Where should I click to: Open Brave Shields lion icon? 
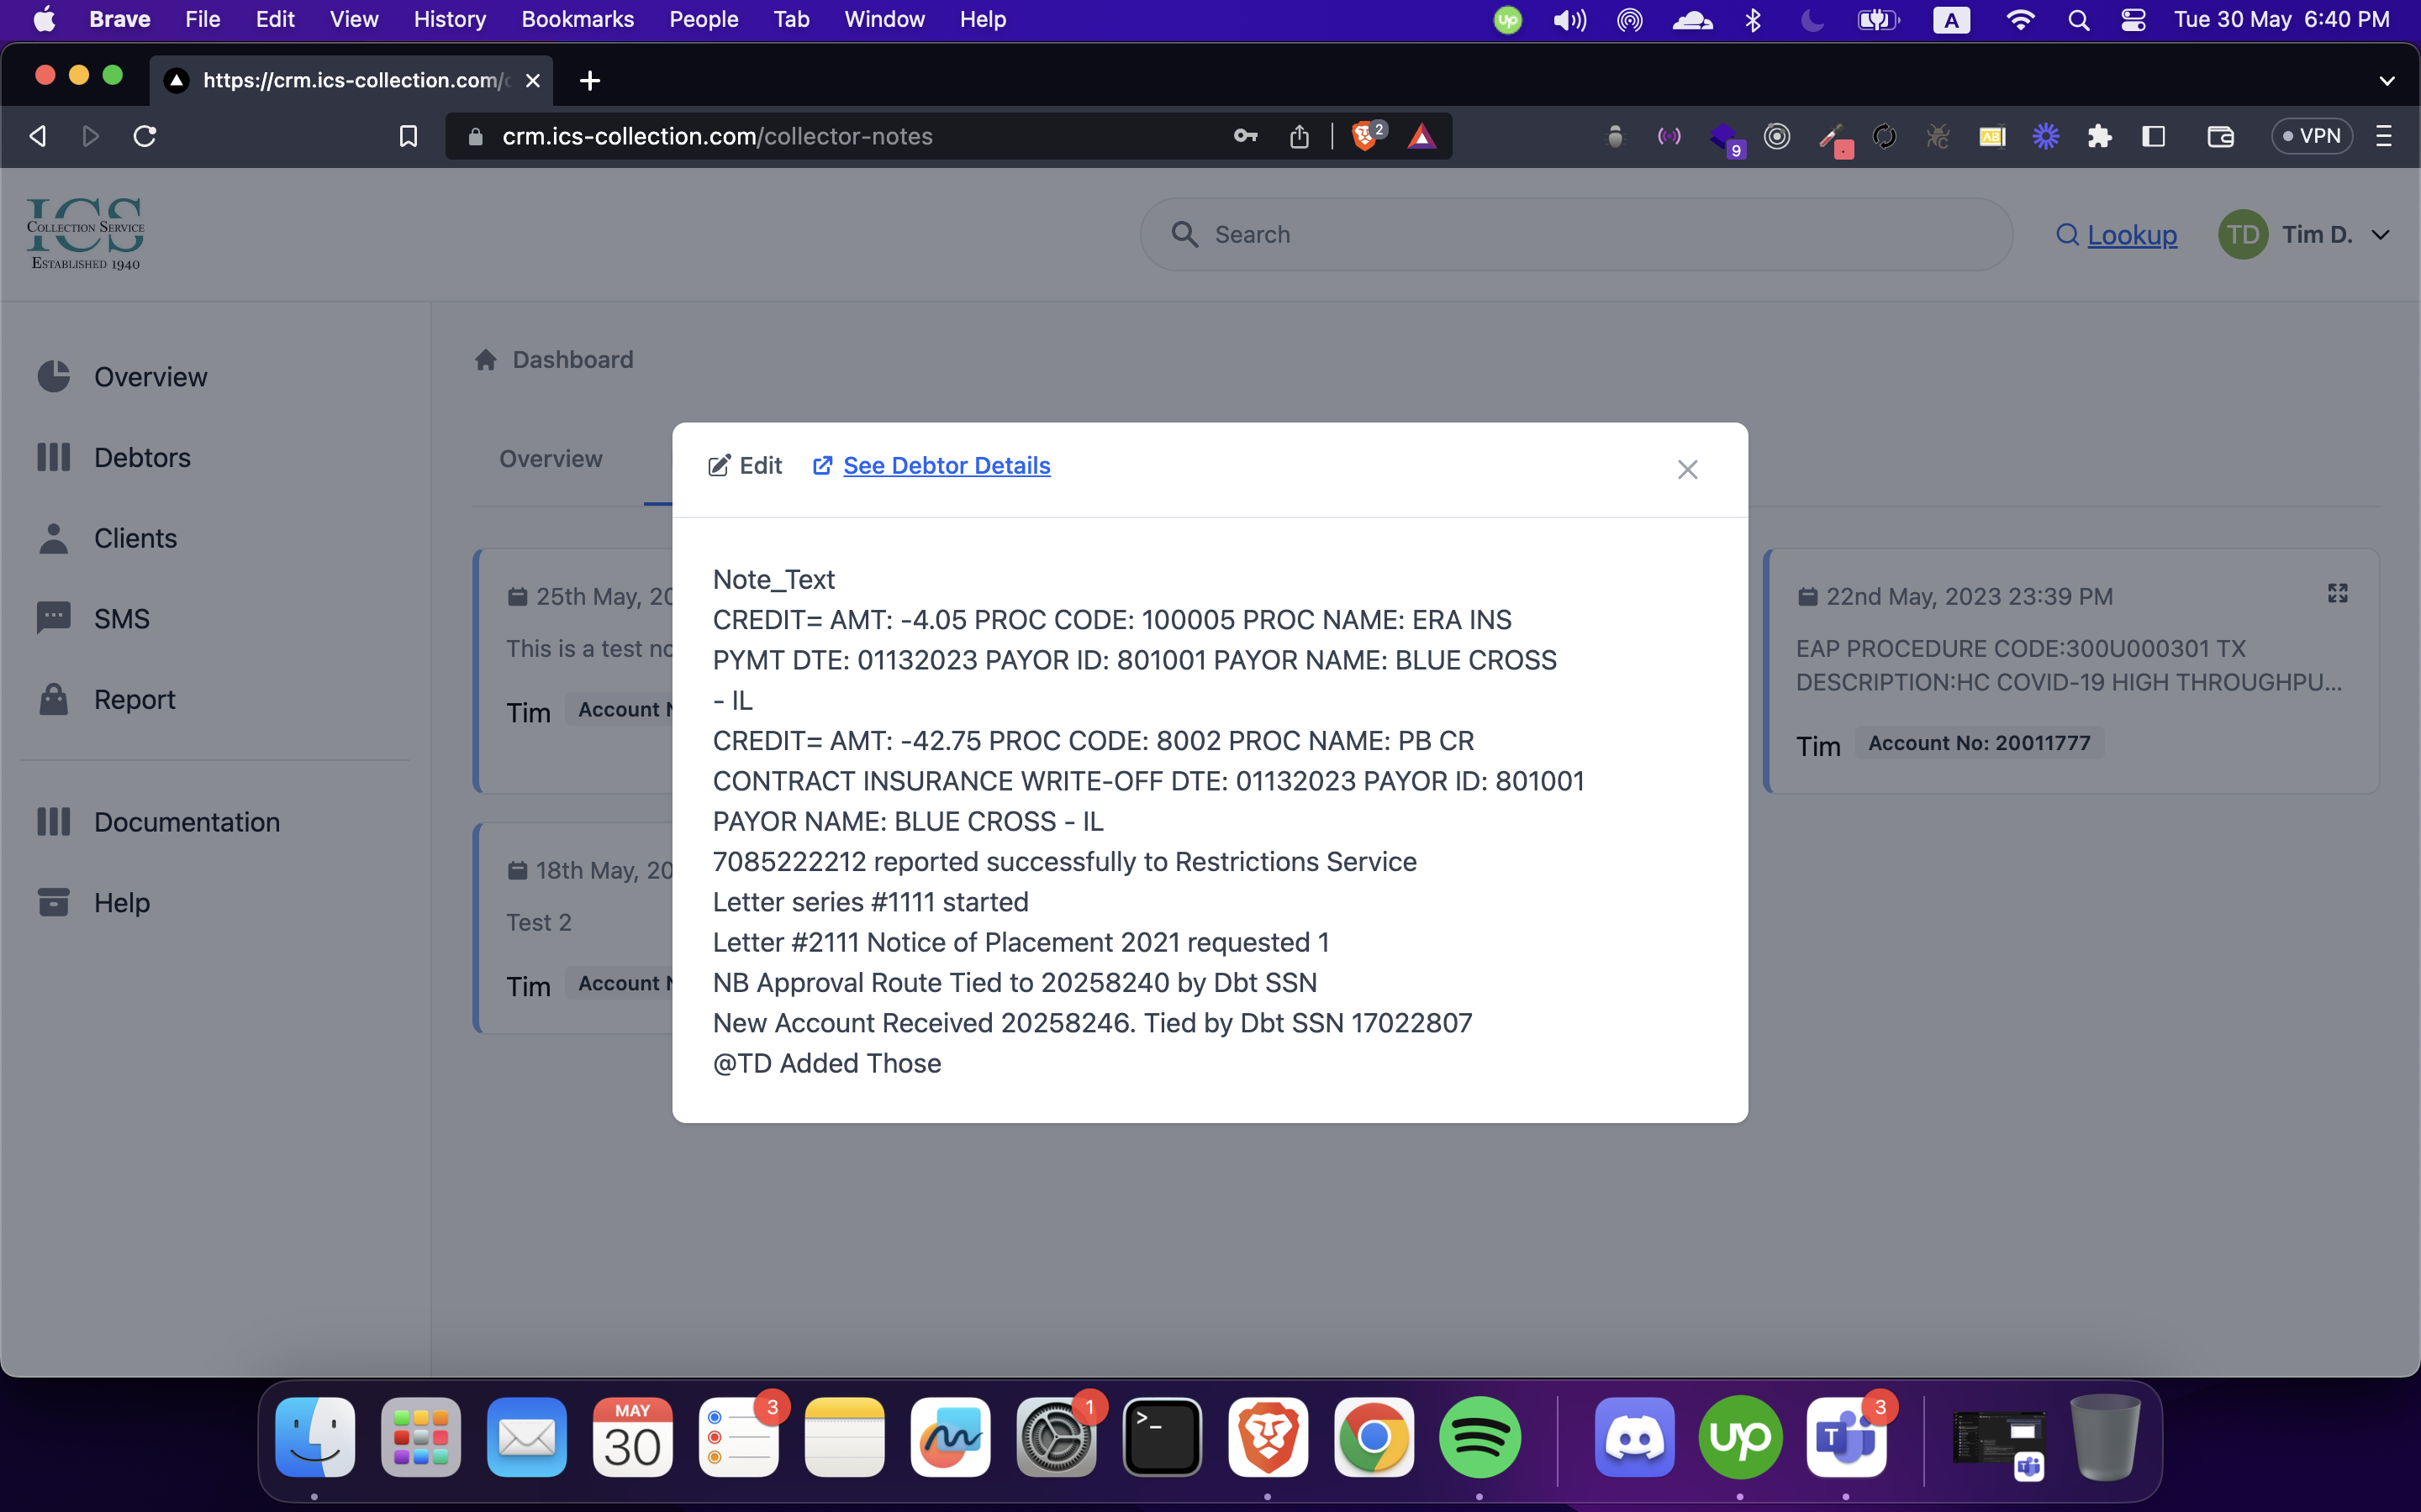tap(1363, 136)
